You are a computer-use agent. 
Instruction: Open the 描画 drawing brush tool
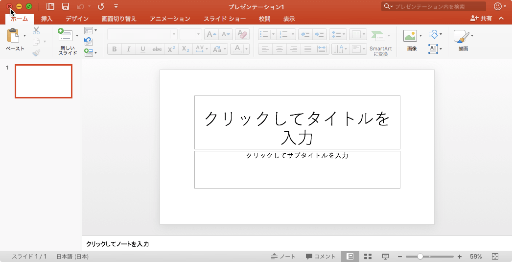[x=460, y=36]
